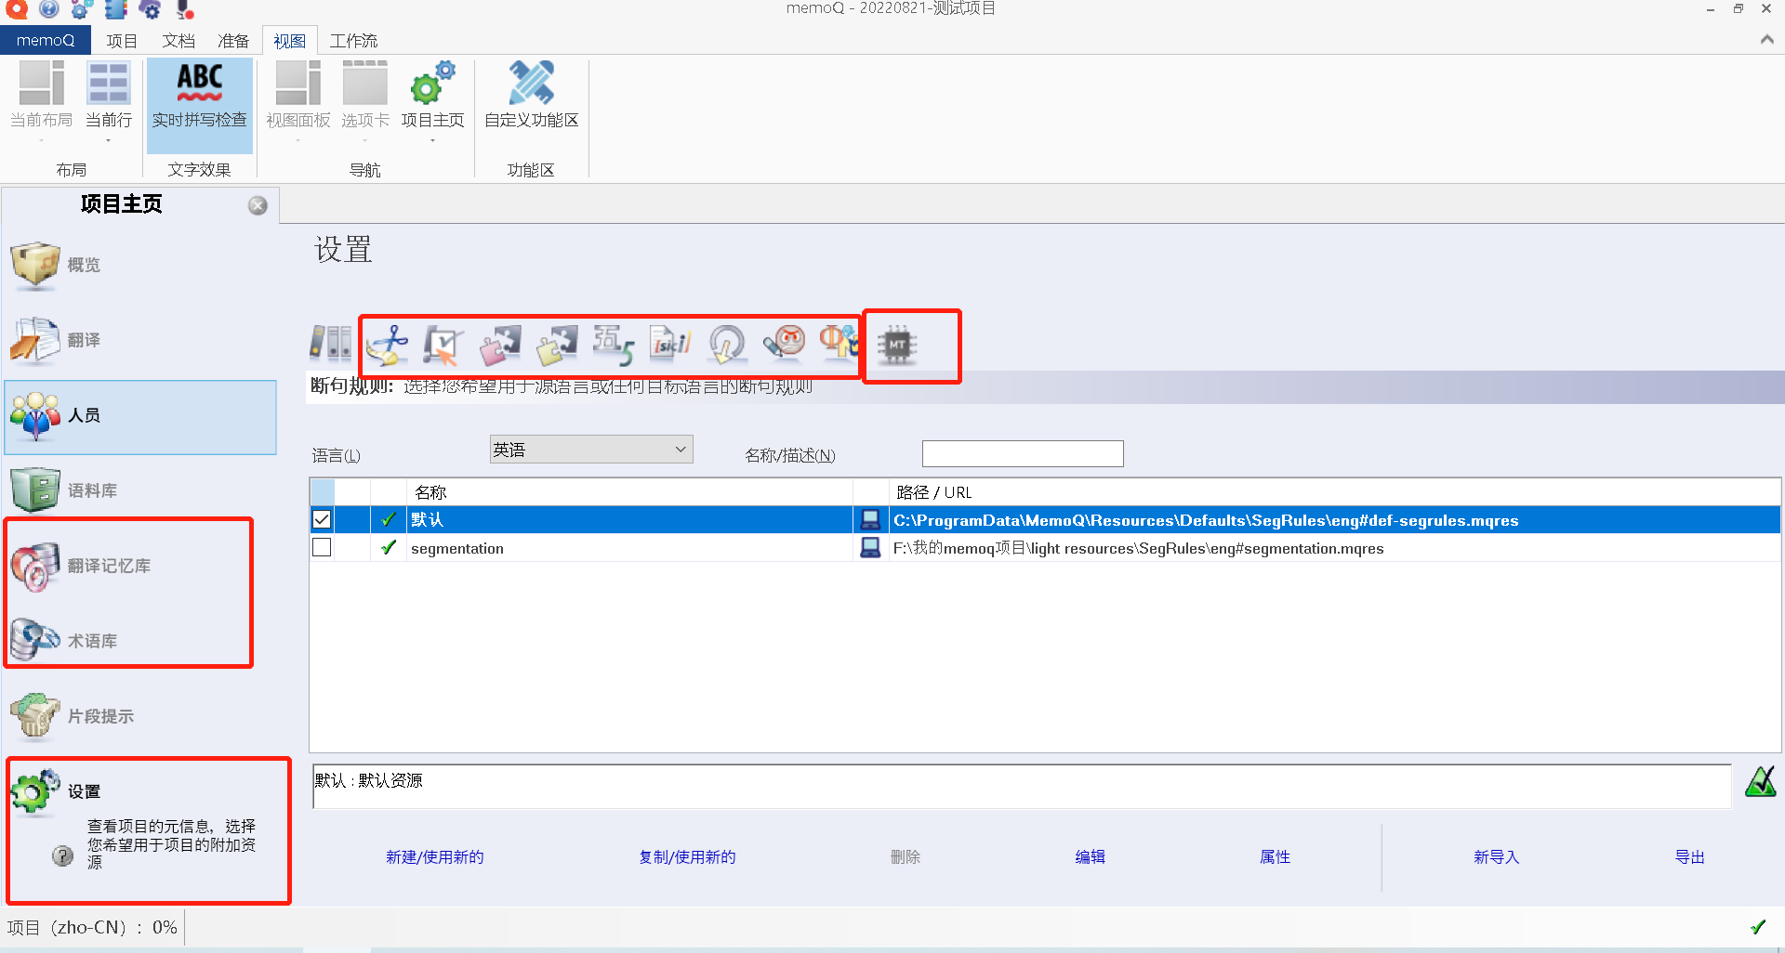Select the segmentation row in the list

[x=1046, y=548]
